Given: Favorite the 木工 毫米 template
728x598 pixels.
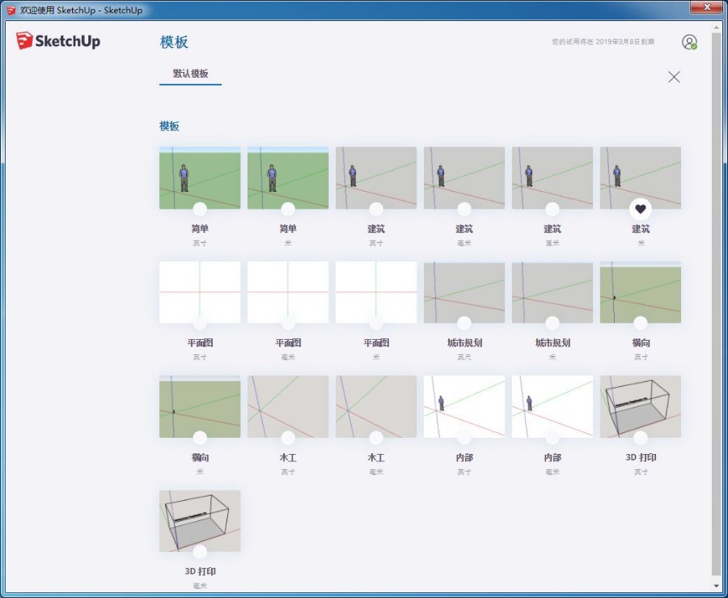Looking at the screenshot, I should pyautogui.click(x=376, y=438).
